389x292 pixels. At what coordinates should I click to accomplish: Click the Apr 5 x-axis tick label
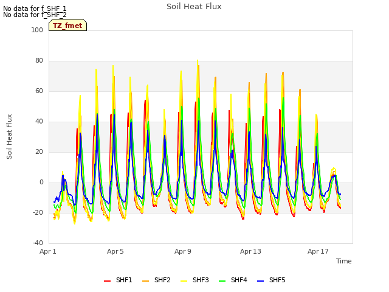[115, 251]
